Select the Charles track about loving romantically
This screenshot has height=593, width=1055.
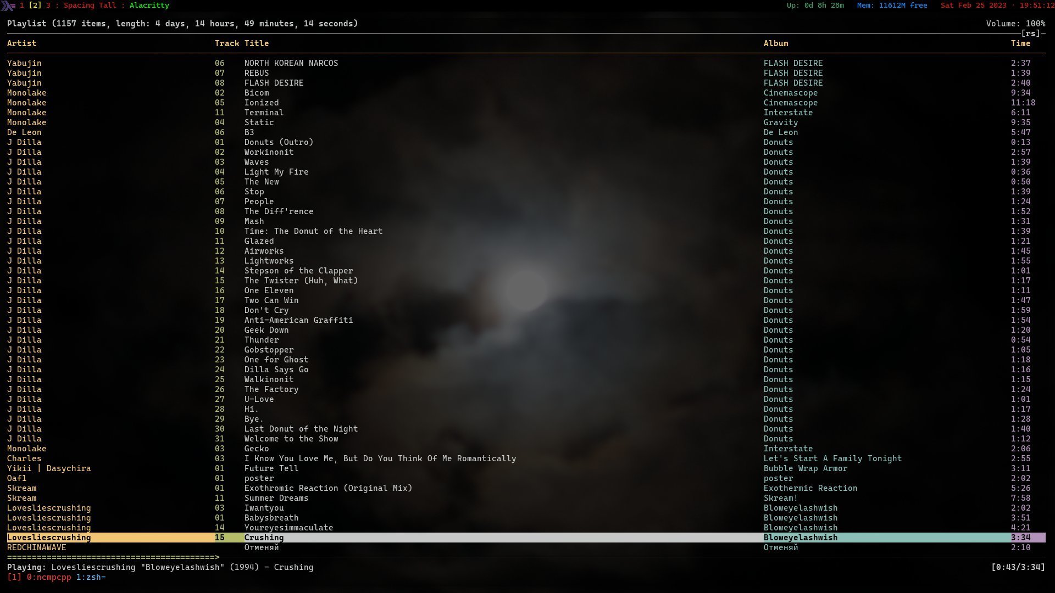pyautogui.click(x=526, y=458)
